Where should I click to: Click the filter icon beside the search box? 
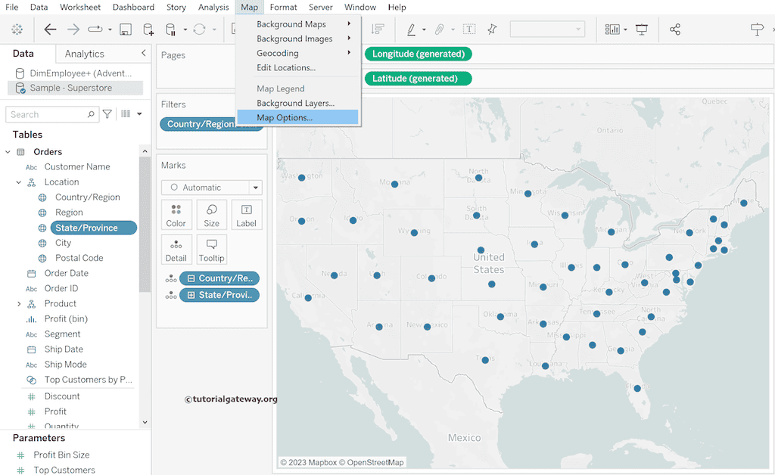[107, 114]
